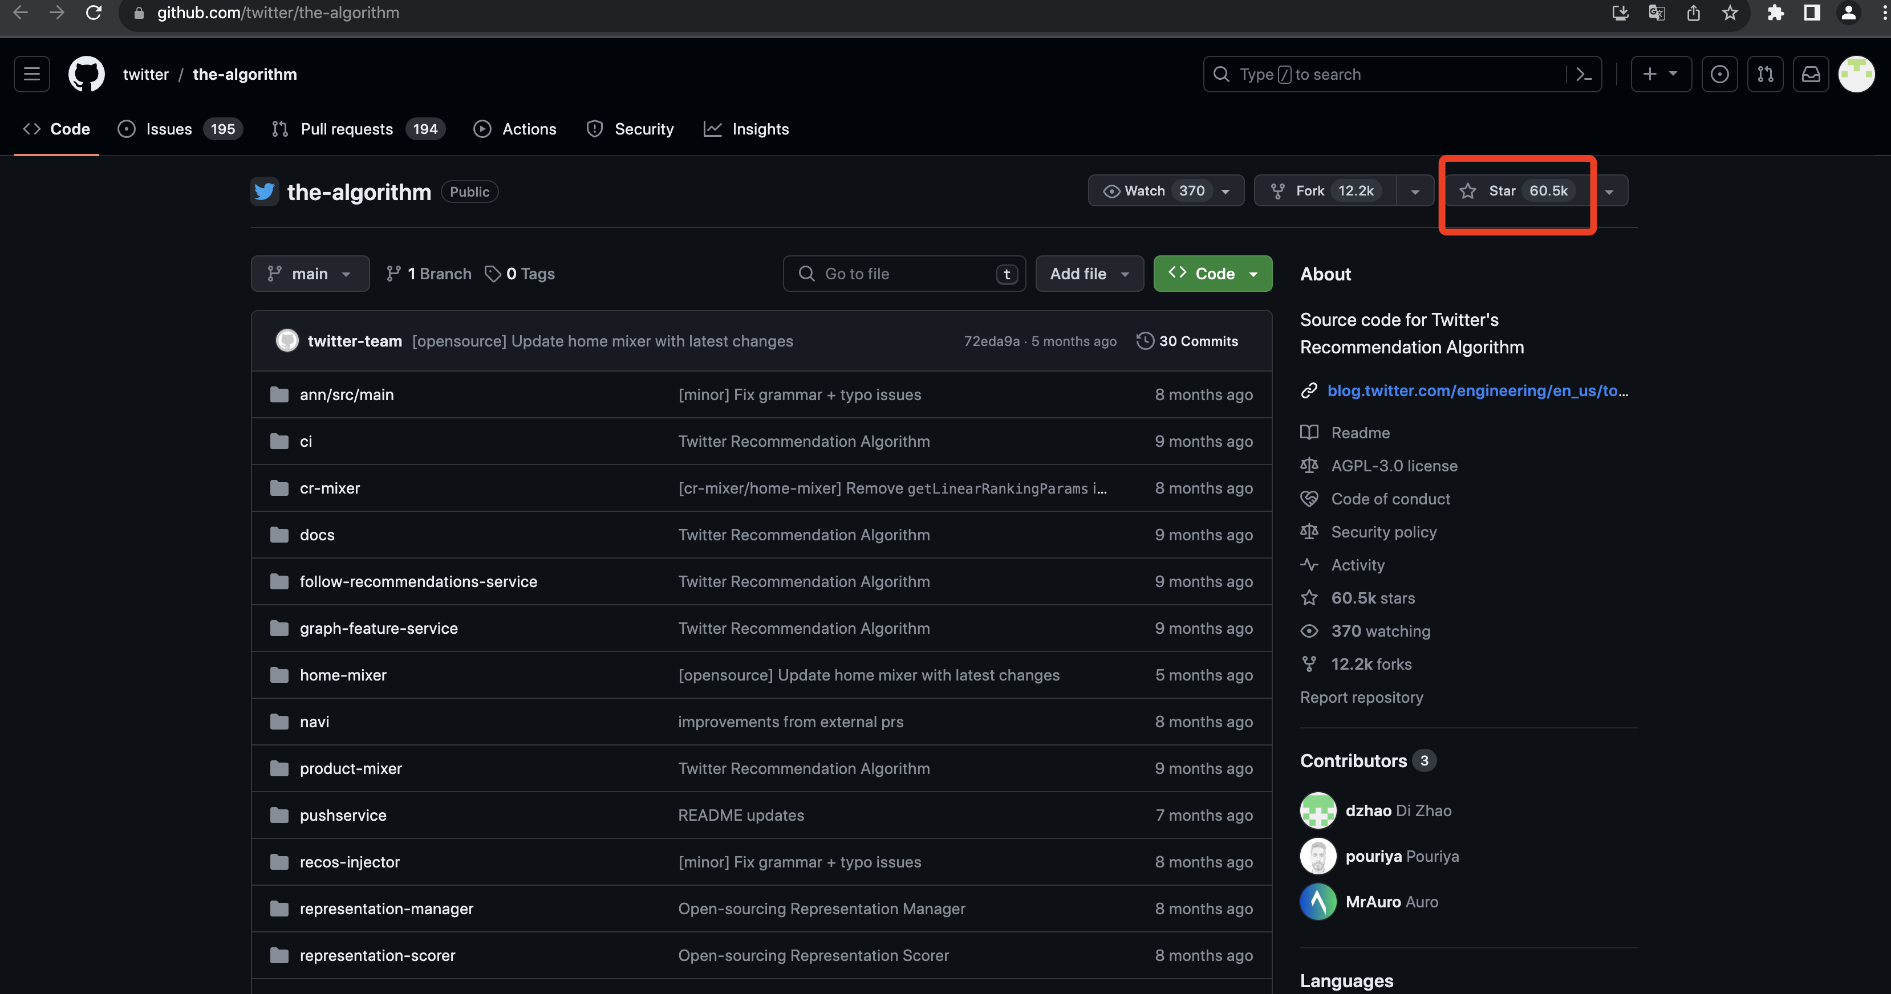Screen dimensions: 1891x994
Task: Click the Type / to search field
Action: click(x=1402, y=74)
